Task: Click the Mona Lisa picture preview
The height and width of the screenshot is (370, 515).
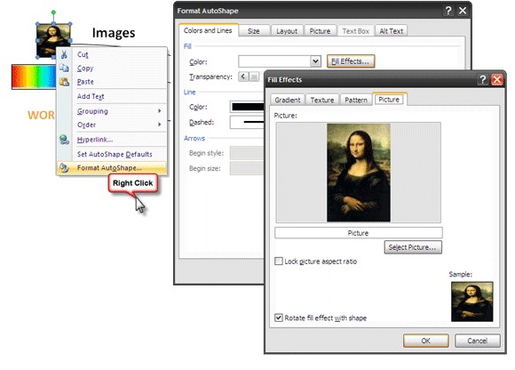Action: coord(359,173)
